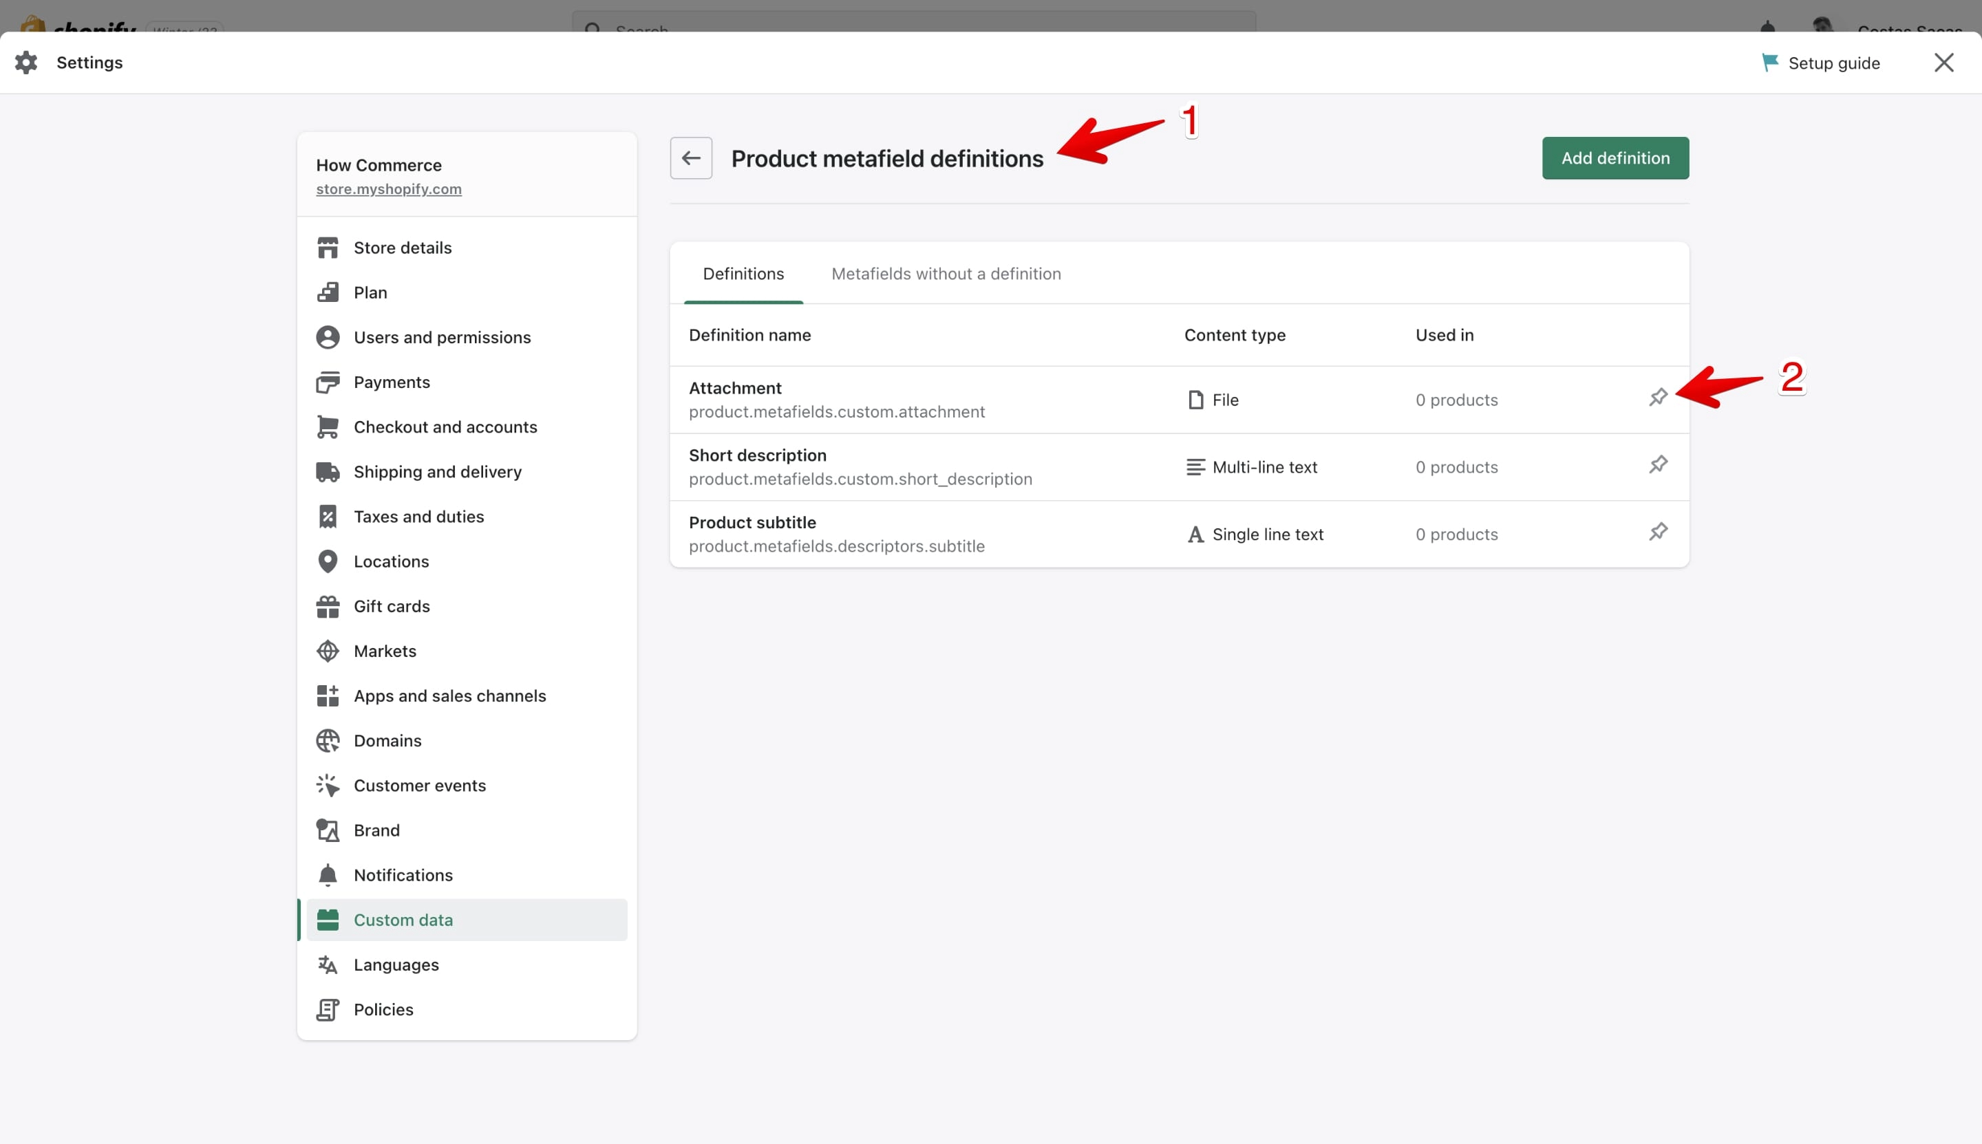The image size is (1982, 1144).
Task: Go to Gift cards settings
Action: [x=467, y=606]
